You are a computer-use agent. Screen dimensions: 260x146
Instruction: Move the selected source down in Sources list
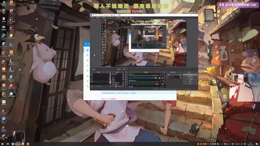(122, 86)
